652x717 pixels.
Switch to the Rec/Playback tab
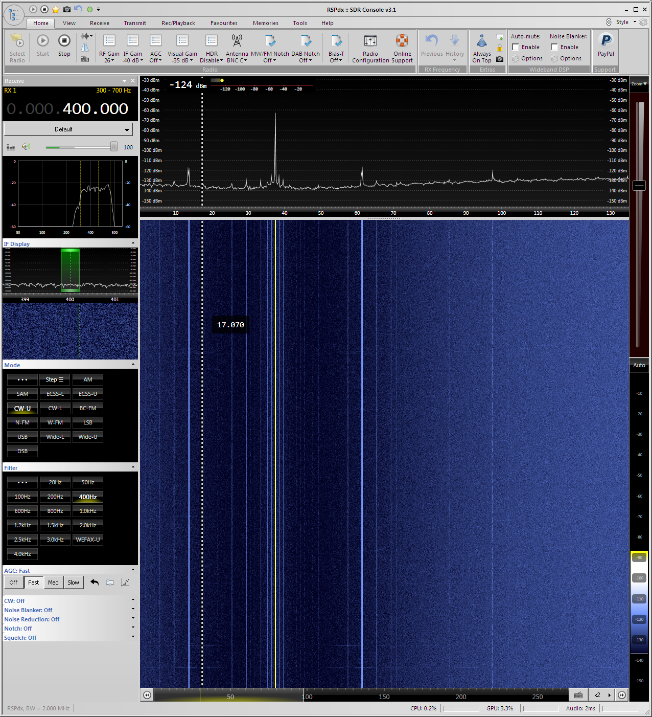coord(178,23)
